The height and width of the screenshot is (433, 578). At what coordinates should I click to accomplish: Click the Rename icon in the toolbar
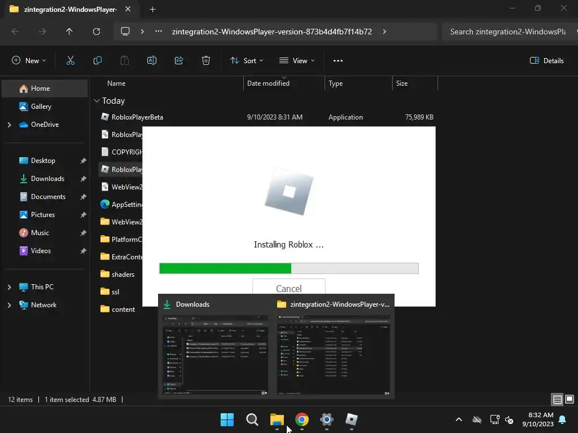point(152,61)
